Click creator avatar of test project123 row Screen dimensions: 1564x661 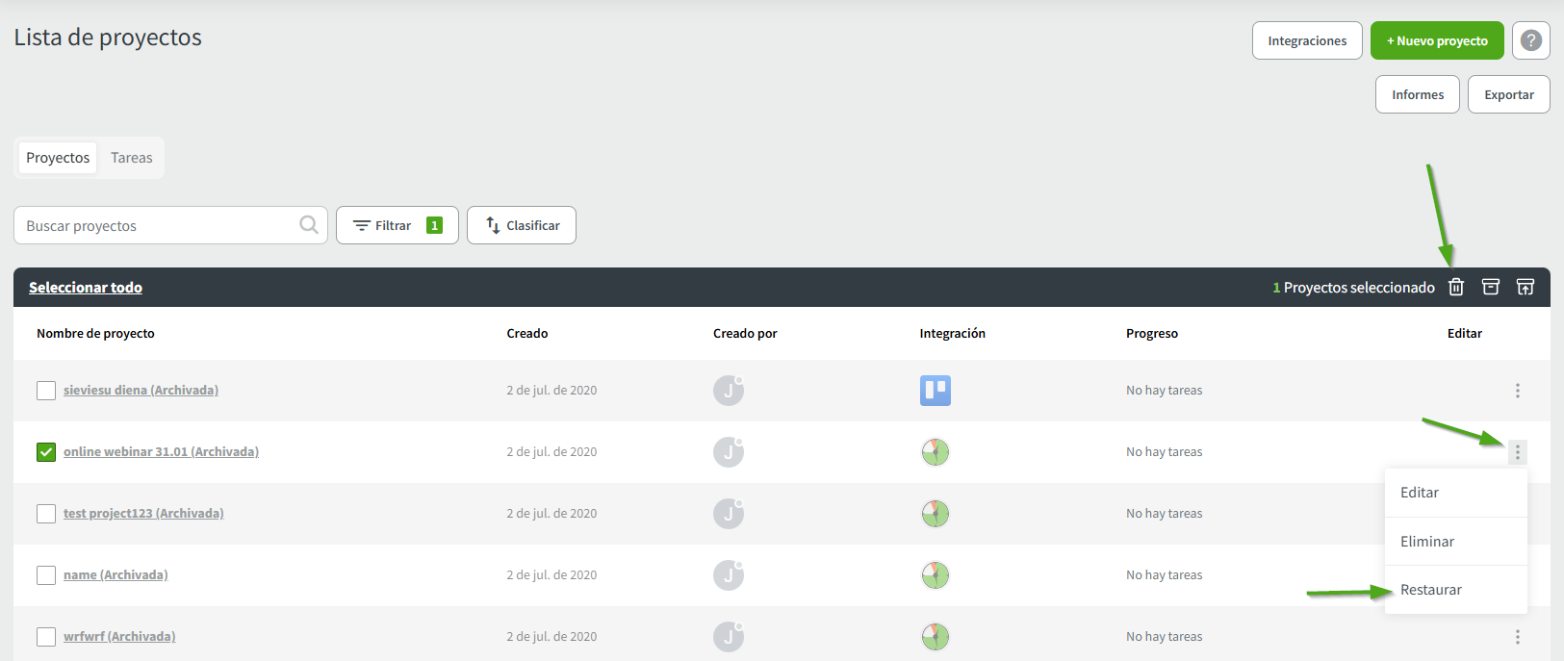coord(729,514)
